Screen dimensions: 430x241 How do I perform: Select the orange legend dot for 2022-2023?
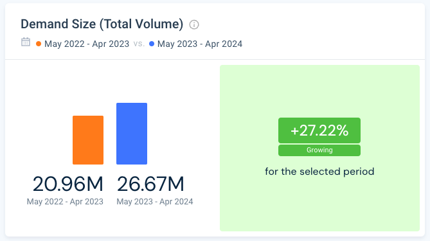click(39, 44)
